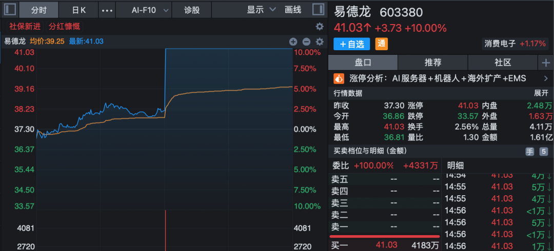Add a new panel tab with plus
Viewport: 554px width, 251px height.
pos(546,63)
